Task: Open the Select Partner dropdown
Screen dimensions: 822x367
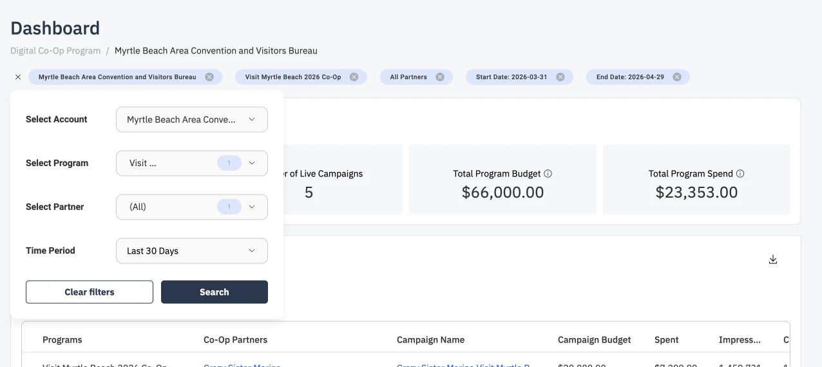Action: pyautogui.click(x=192, y=207)
